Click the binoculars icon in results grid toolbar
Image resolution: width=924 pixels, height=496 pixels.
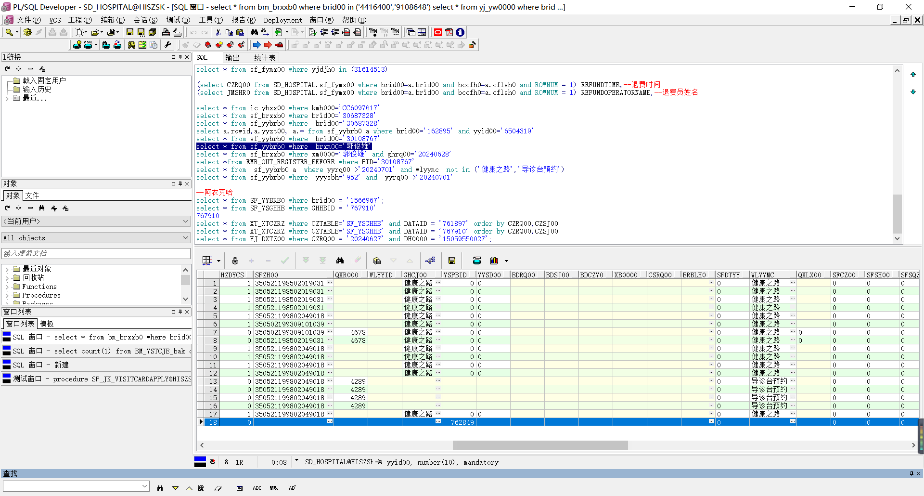[340, 261]
